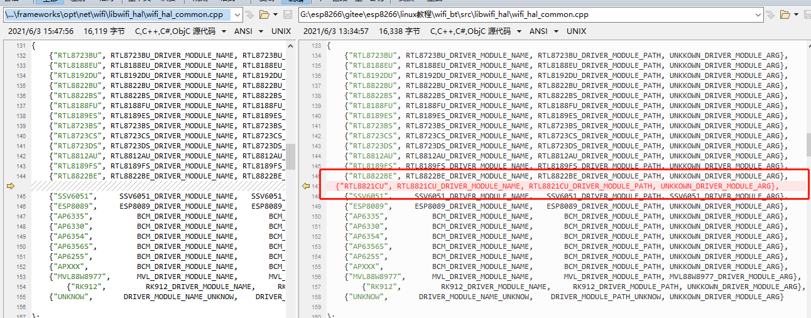Click RTL8822BE line in left pane
811x318 pixels.
pos(166,176)
